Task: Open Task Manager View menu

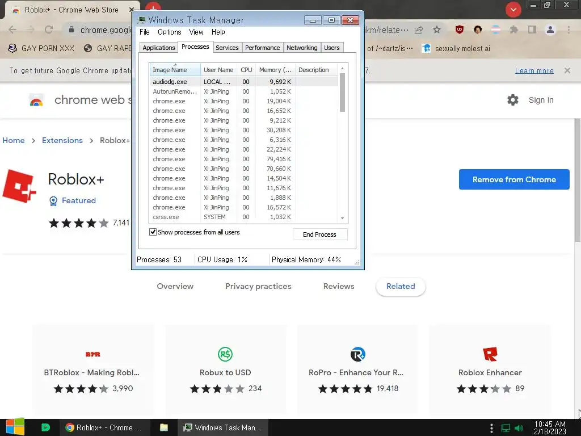Action: point(196,32)
